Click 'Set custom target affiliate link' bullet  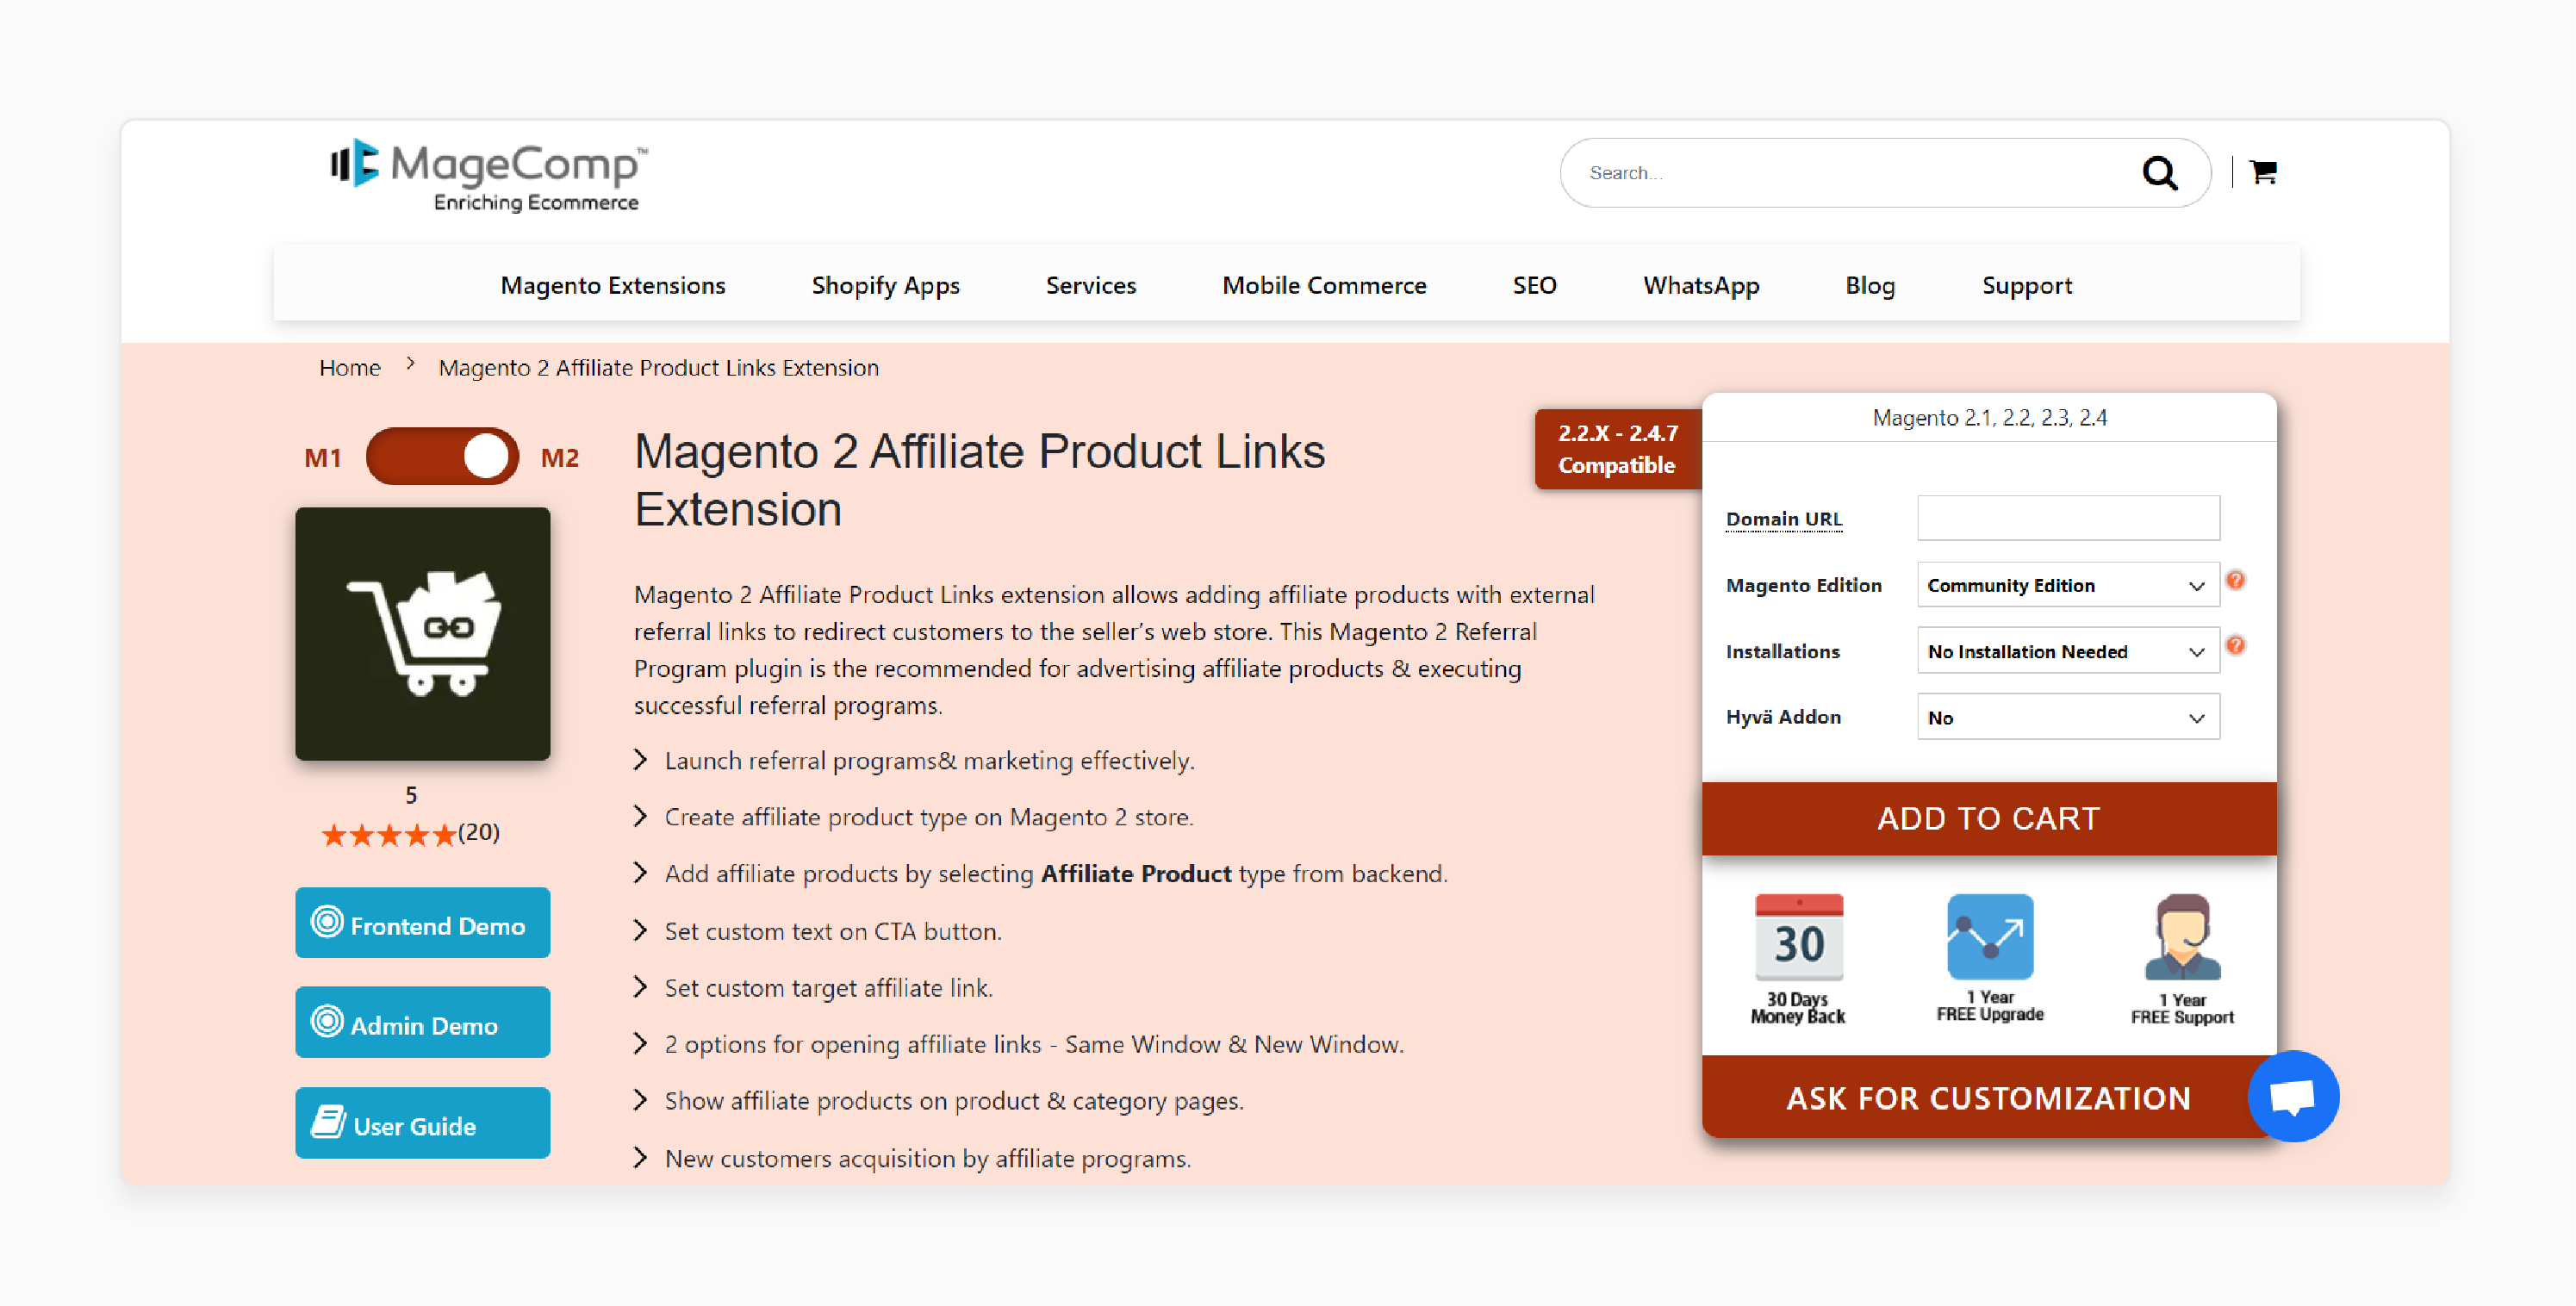tap(828, 987)
